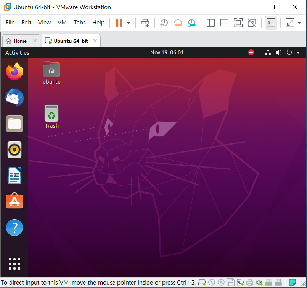Click the printer status bar icon
This screenshot has width=307, height=288.
pos(250,283)
